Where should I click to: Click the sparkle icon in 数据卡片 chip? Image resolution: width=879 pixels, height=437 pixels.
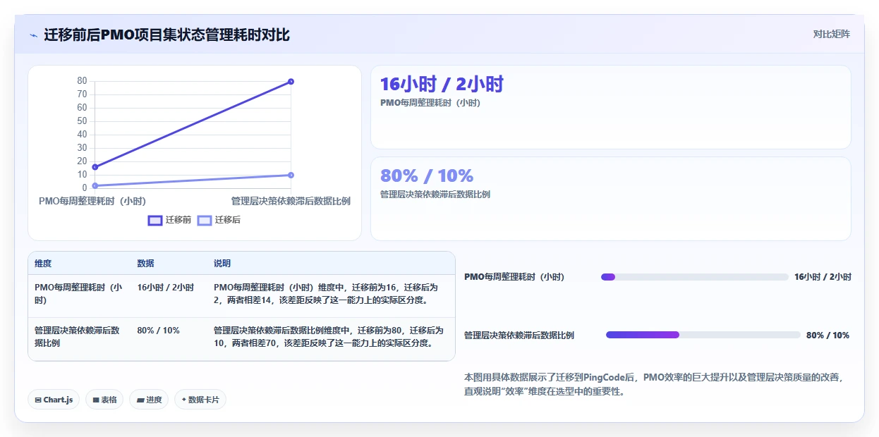[x=184, y=400]
